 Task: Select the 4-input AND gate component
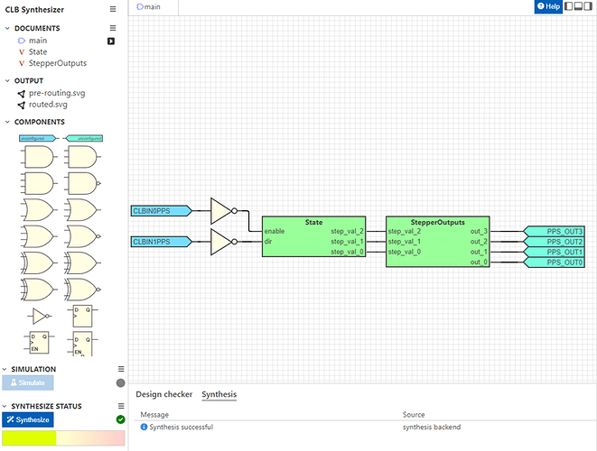(38, 183)
